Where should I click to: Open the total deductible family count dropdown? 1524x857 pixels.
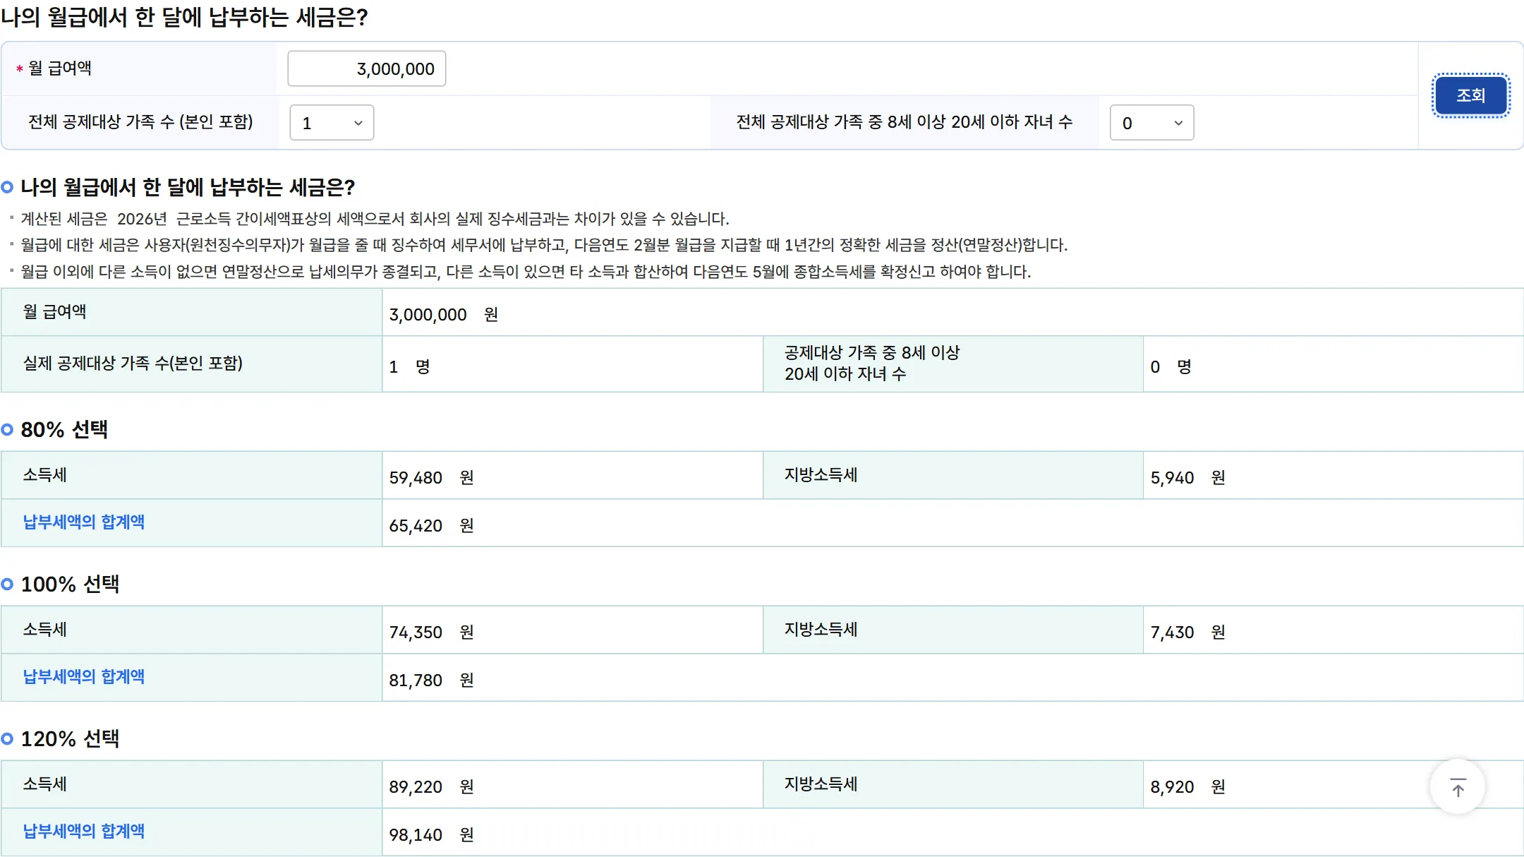332,123
